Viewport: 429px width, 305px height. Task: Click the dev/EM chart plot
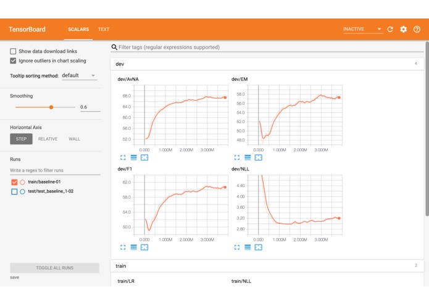pos(294,115)
